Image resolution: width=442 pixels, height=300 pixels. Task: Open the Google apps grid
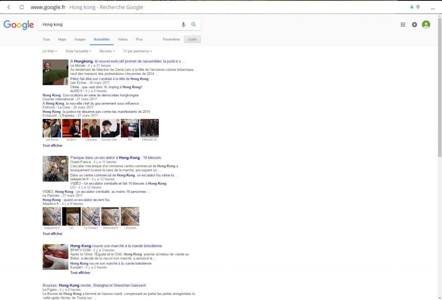pyautogui.click(x=403, y=25)
